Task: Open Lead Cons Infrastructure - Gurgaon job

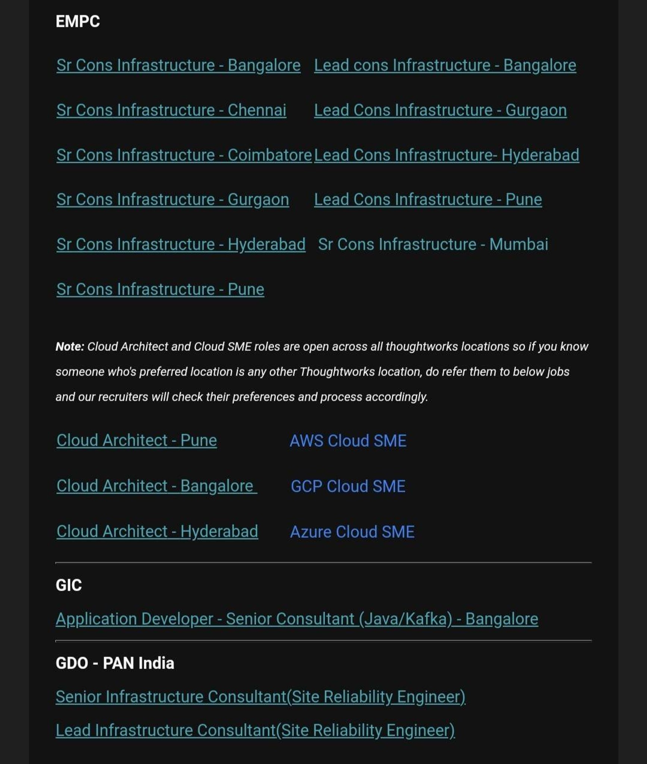Action: [x=440, y=110]
